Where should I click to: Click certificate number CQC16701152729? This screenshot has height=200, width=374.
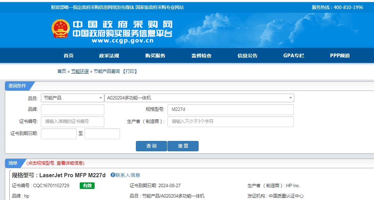(x=51, y=186)
